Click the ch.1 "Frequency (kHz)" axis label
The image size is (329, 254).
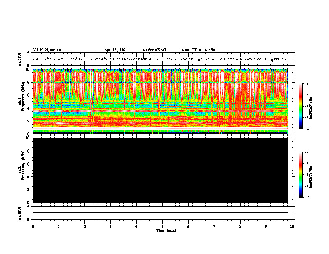[x=23, y=96]
